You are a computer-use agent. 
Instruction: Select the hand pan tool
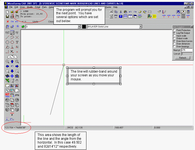point(17,81)
